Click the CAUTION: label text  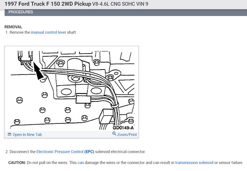click(x=17, y=163)
